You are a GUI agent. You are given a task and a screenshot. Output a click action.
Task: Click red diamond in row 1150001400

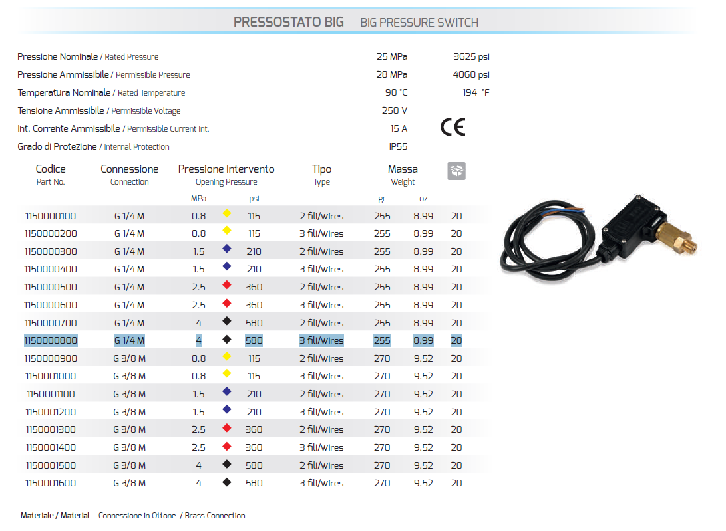227,447
